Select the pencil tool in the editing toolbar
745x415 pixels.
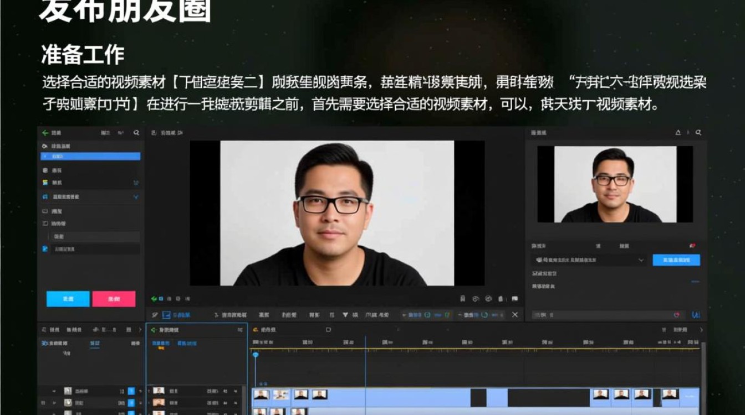pyautogui.click(x=155, y=315)
